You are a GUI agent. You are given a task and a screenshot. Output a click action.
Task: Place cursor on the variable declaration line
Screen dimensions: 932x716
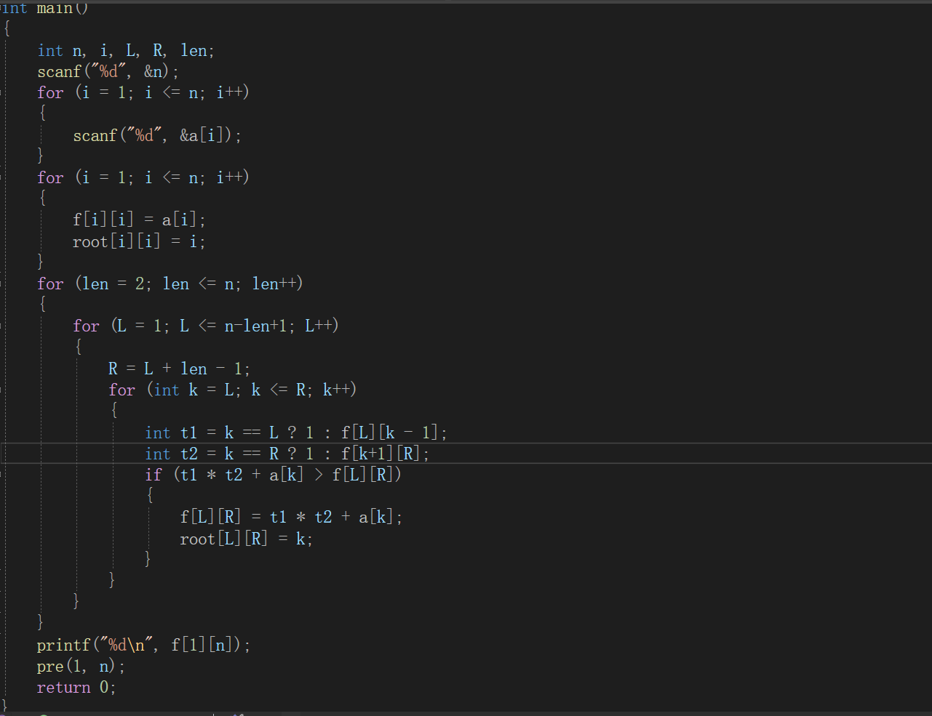pos(125,50)
